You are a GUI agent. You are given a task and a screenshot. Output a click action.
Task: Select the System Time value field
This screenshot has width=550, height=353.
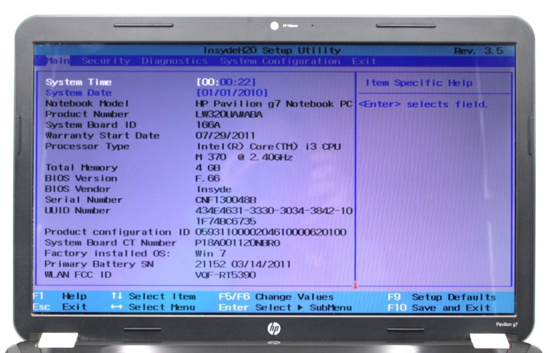click(x=226, y=82)
